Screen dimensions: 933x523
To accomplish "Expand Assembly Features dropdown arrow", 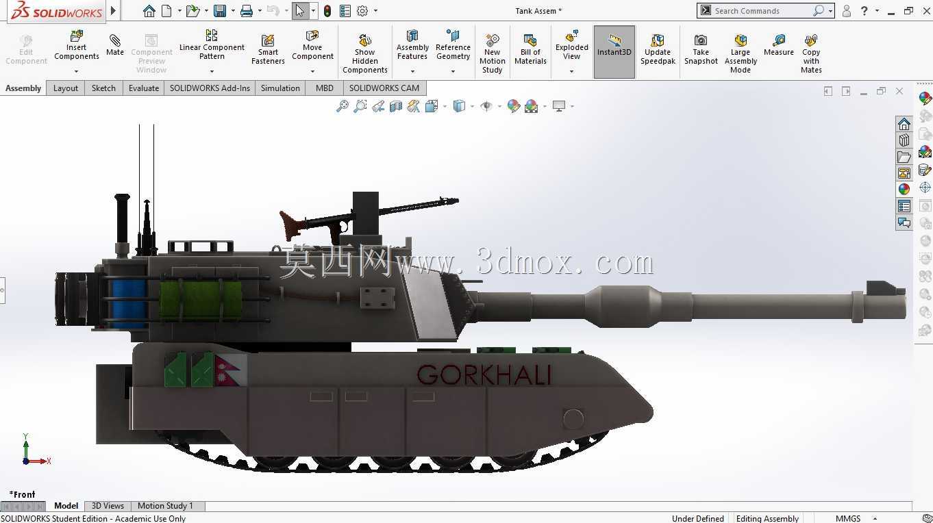I will click(412, 71).
